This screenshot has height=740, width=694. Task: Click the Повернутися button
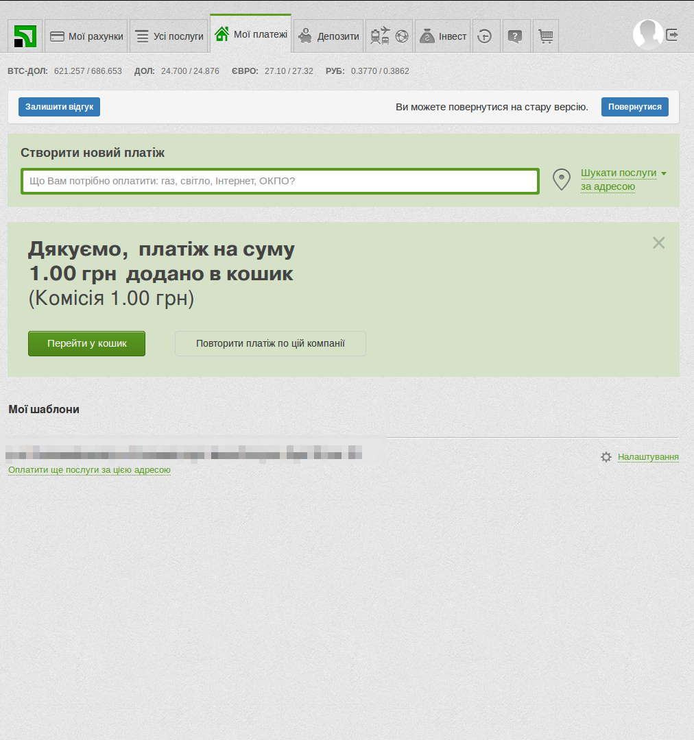tap(634, 107)
